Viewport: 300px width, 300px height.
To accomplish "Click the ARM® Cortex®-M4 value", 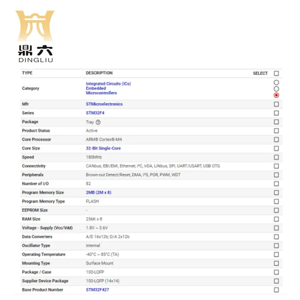I will click(x=104, y=139).
